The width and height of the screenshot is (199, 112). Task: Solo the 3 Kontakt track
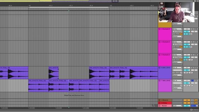[192, 29]
